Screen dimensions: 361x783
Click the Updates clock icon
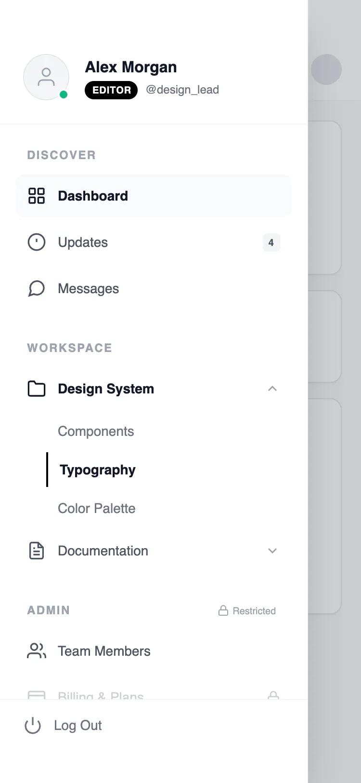pyautogui.click(x=37, y=242)
